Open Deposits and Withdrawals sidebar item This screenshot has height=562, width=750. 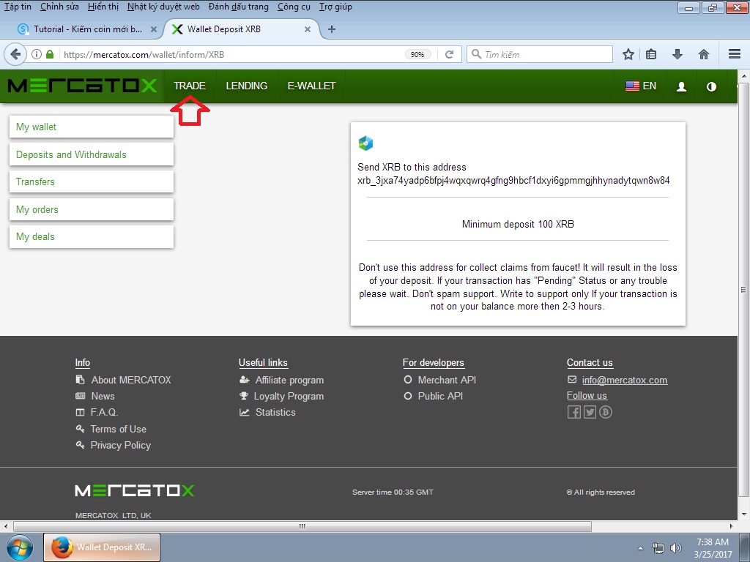(x=92, y=154)
